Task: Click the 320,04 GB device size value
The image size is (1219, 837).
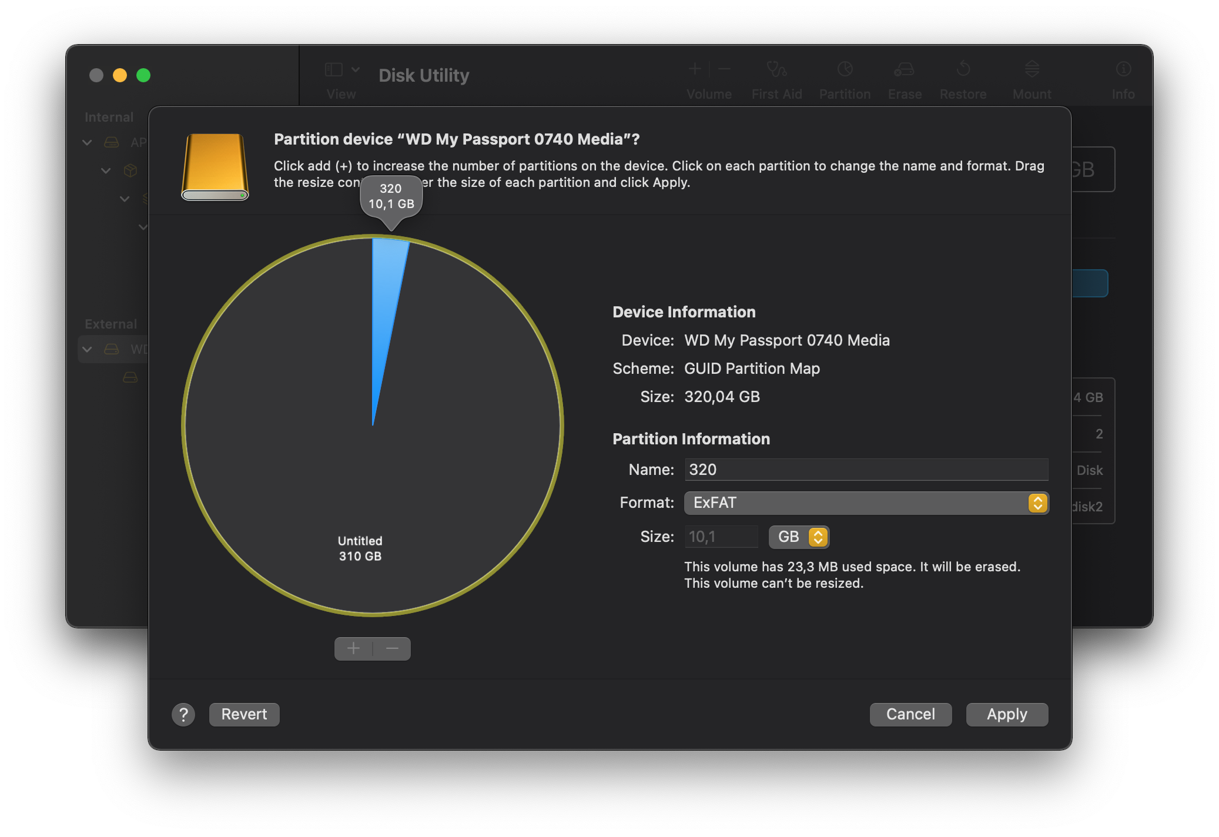Action: tap(722, 397)
